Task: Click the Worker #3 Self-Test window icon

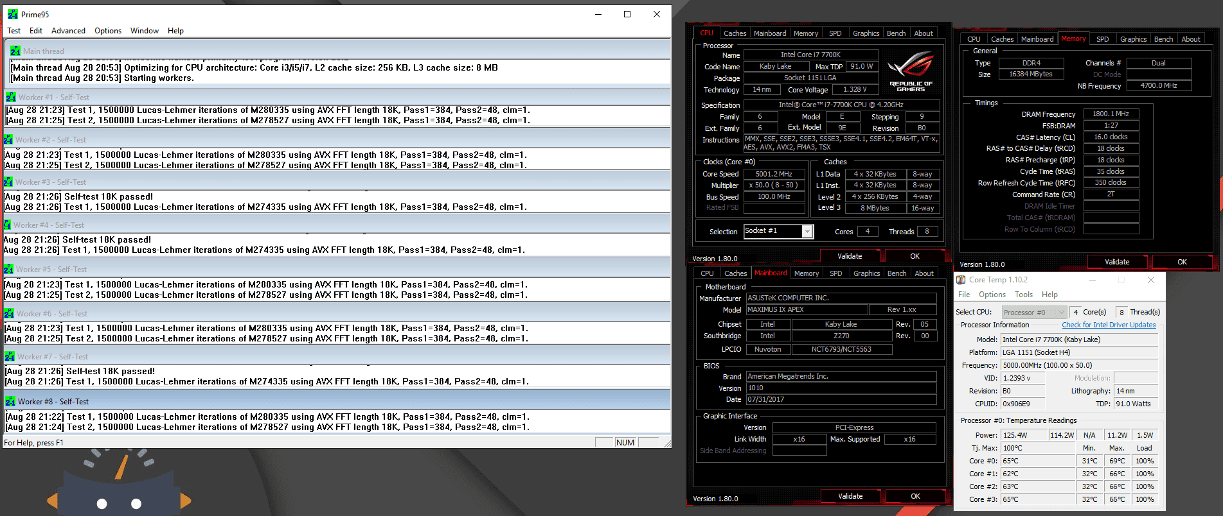Action: pos(8,182)
